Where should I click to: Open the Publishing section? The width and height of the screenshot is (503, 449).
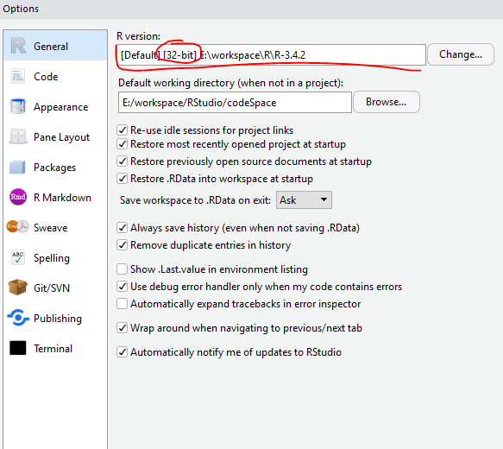(55, 318)
